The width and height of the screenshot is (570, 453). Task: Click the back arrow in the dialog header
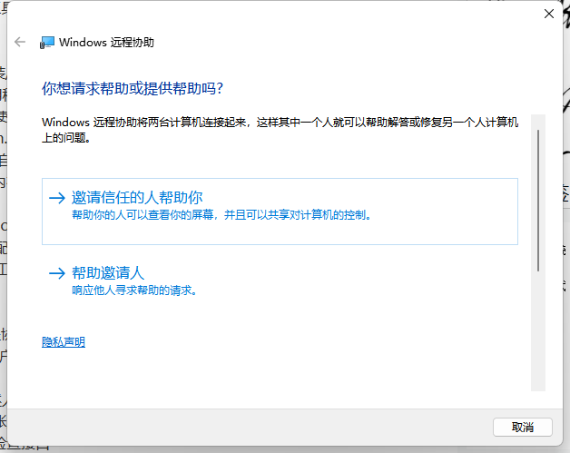[x=20, y=42]
